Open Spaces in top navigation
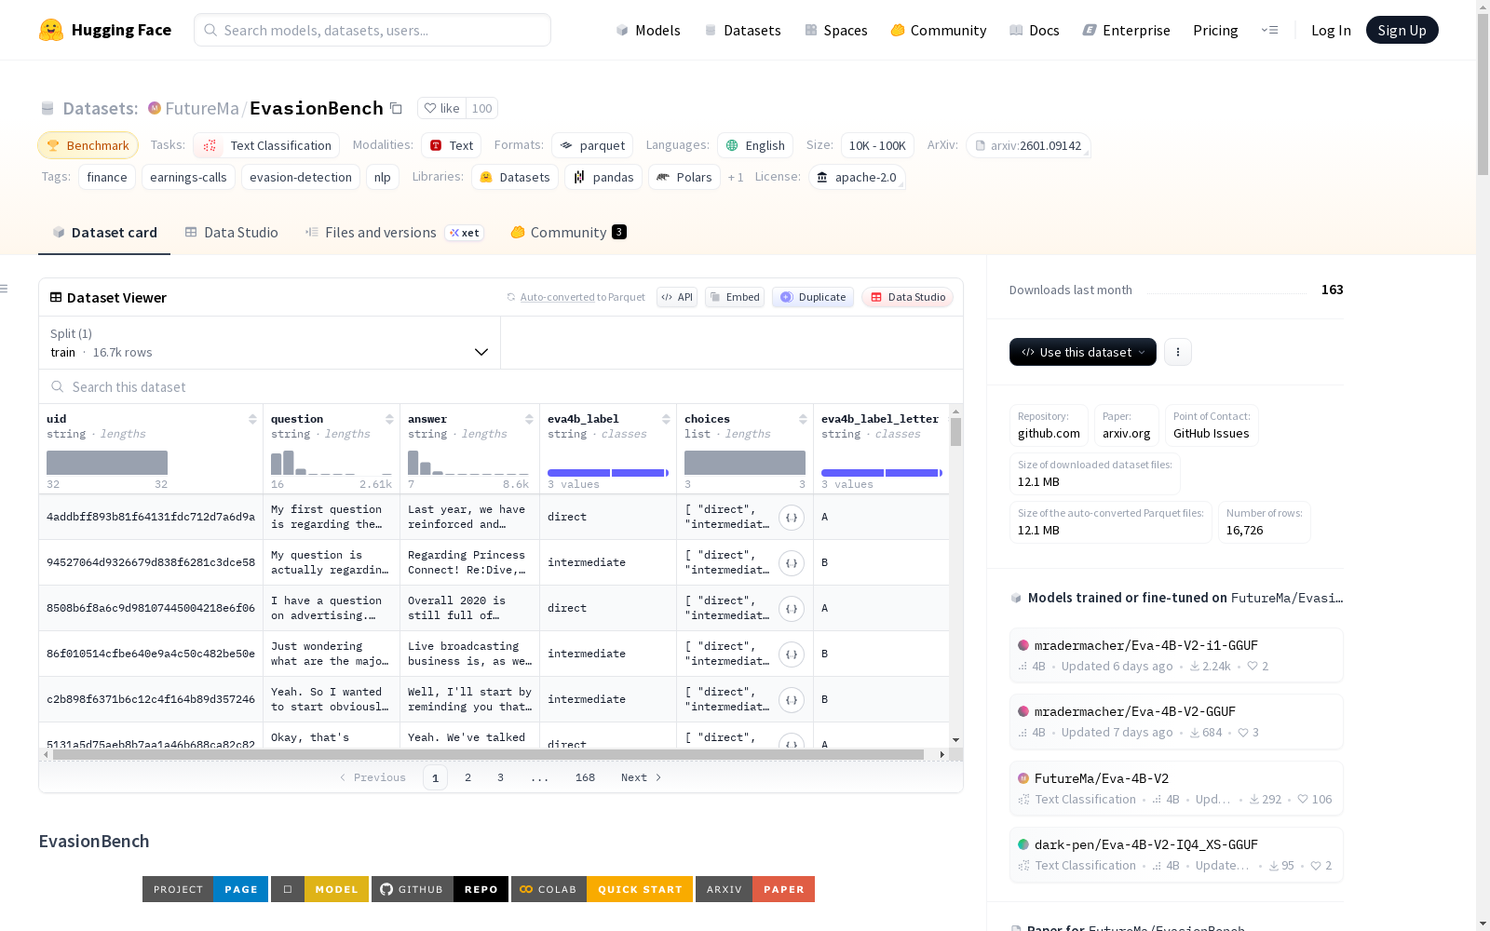 [836, 30]
